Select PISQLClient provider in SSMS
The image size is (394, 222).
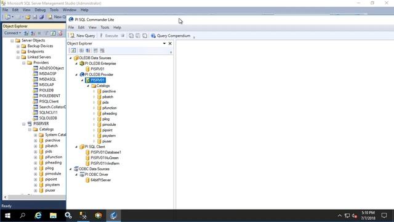tap(49, 101)
